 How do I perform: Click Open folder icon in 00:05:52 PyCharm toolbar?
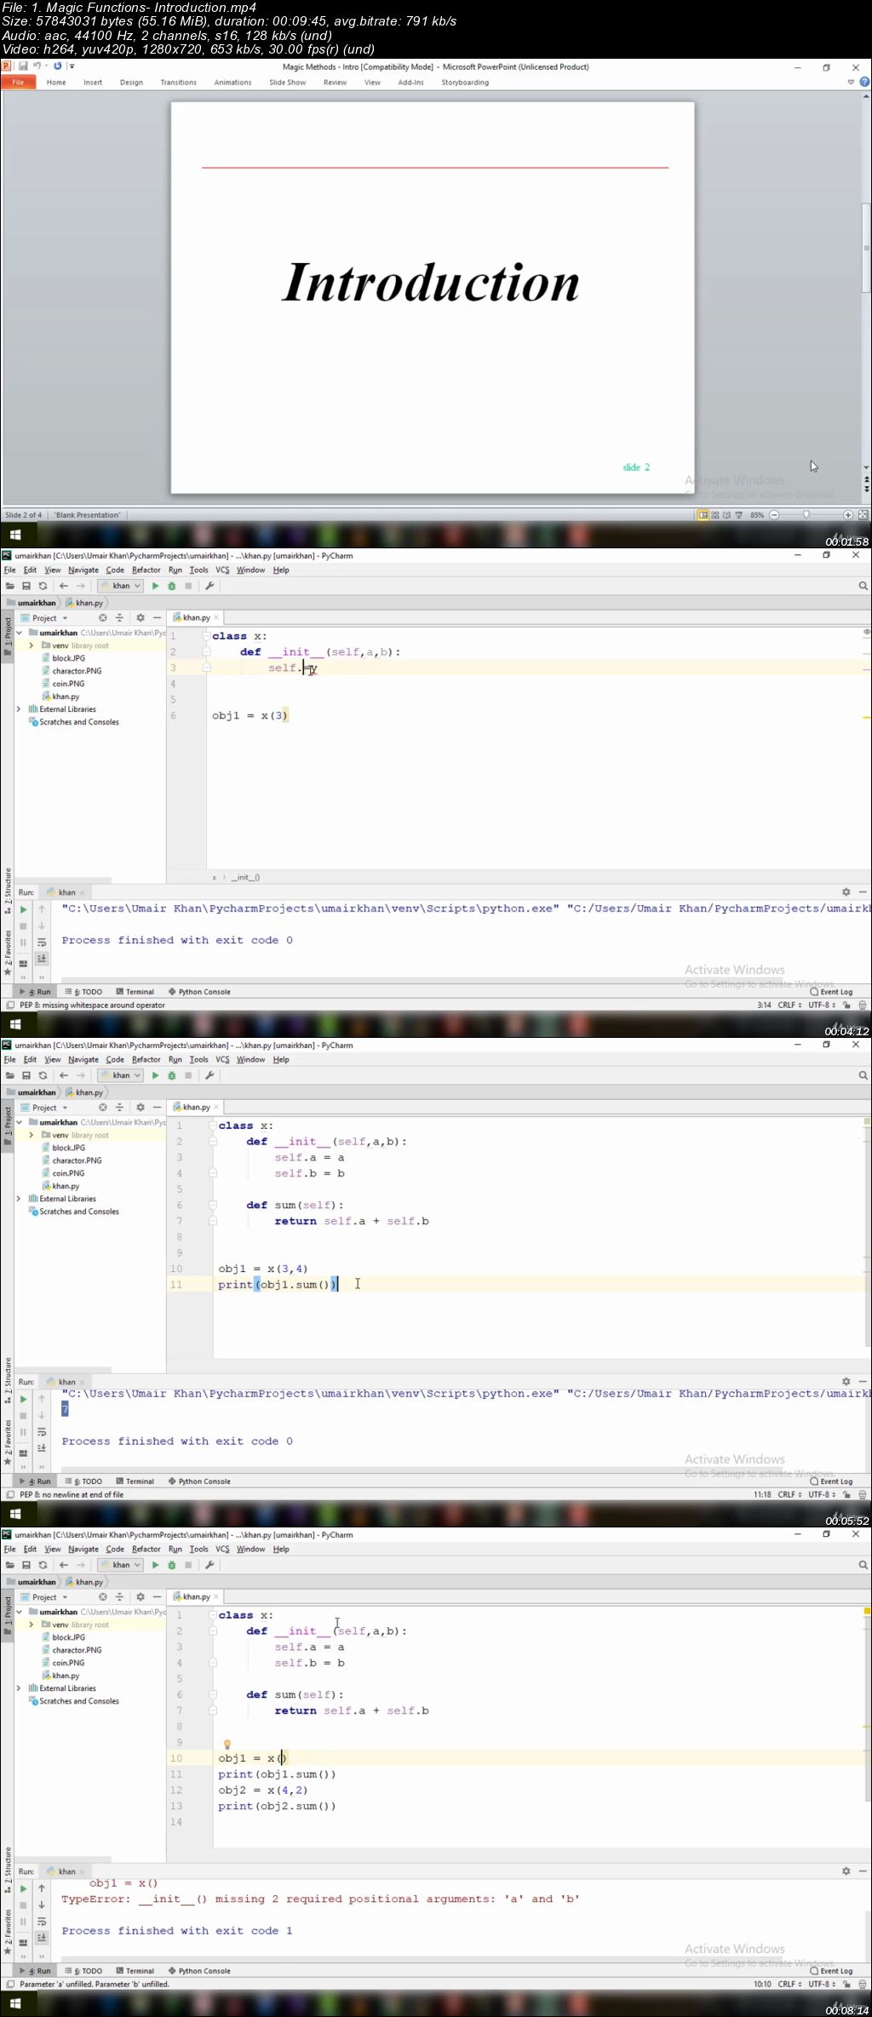[10, 1075]
